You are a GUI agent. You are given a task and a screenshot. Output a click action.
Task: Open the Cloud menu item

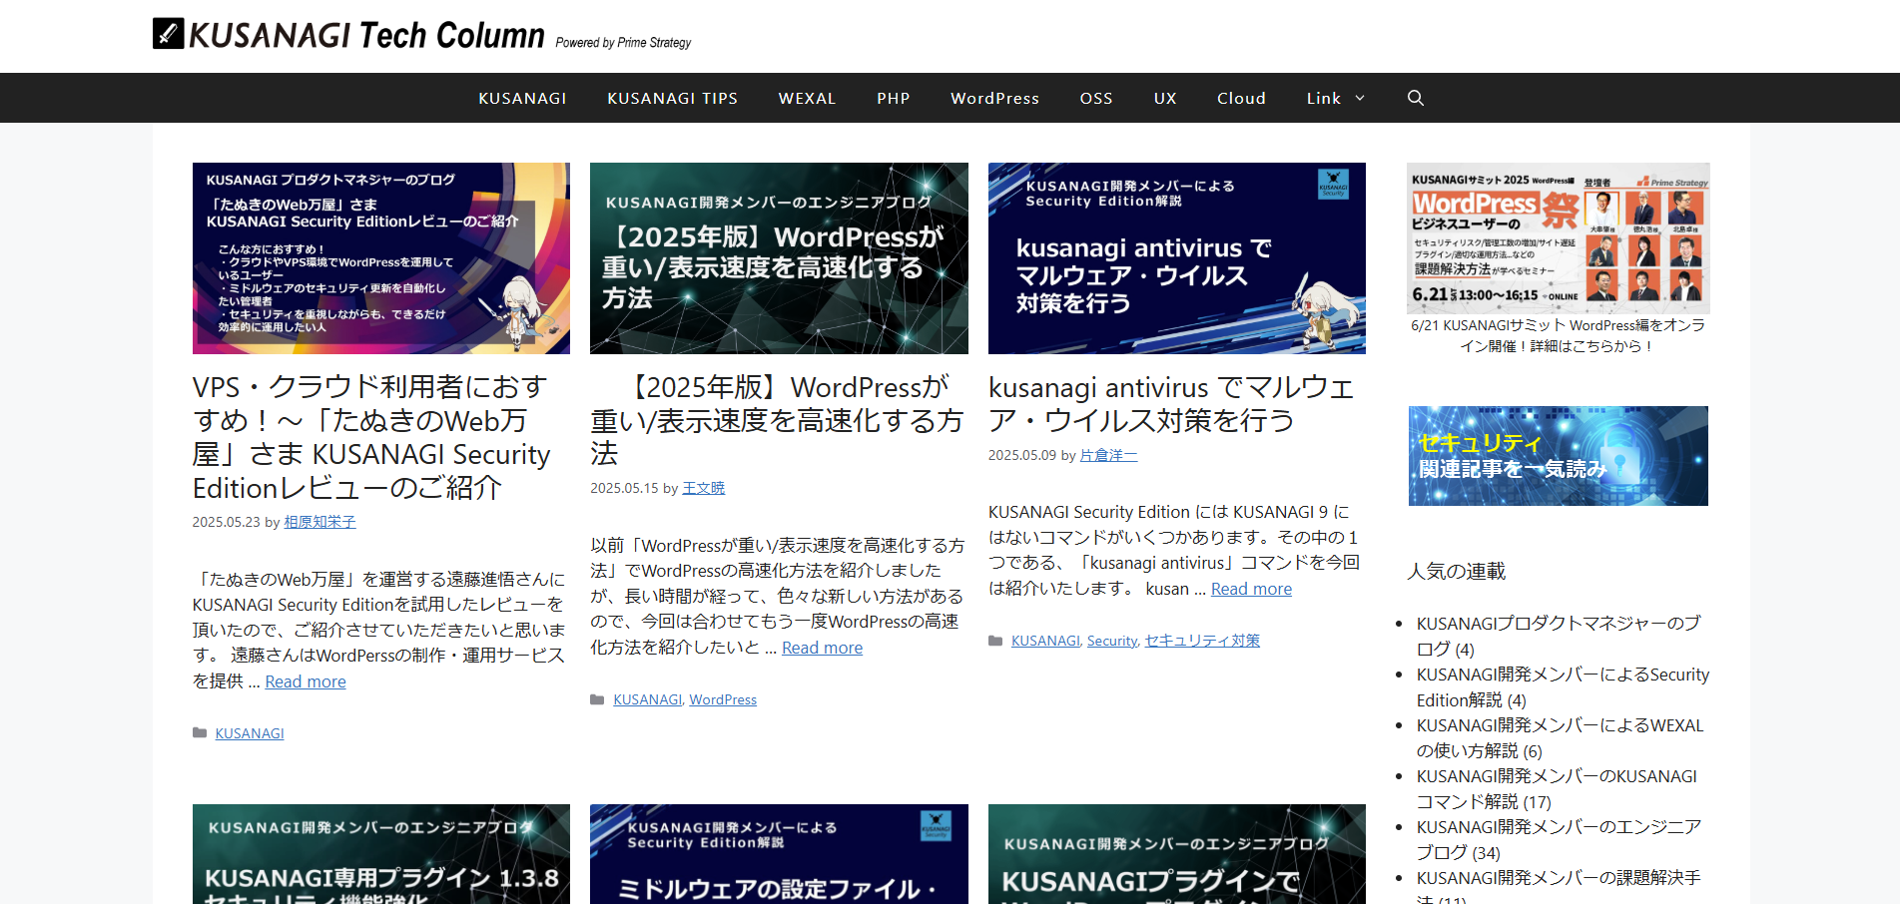click(1241, 98)
